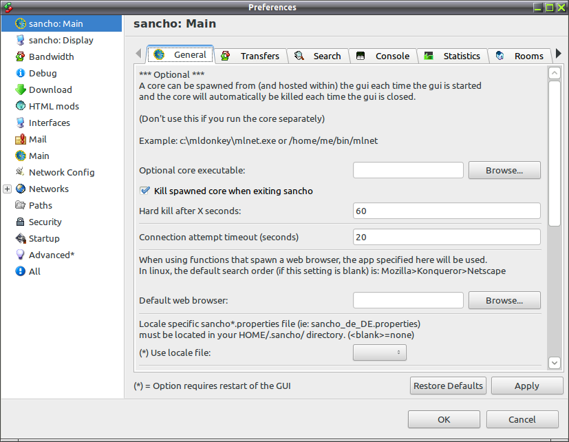The image size is (569, 442).
Task: Browse for optional core executable
Action: [x=504, y=170]
